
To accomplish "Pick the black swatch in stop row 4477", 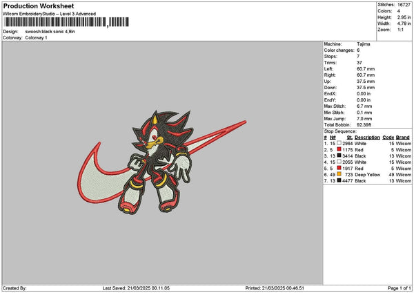I will [x=339, y=180].
